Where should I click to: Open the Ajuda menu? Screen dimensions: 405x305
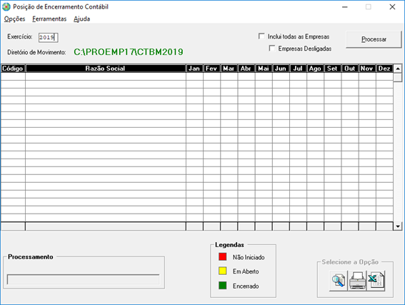[81, 19]
